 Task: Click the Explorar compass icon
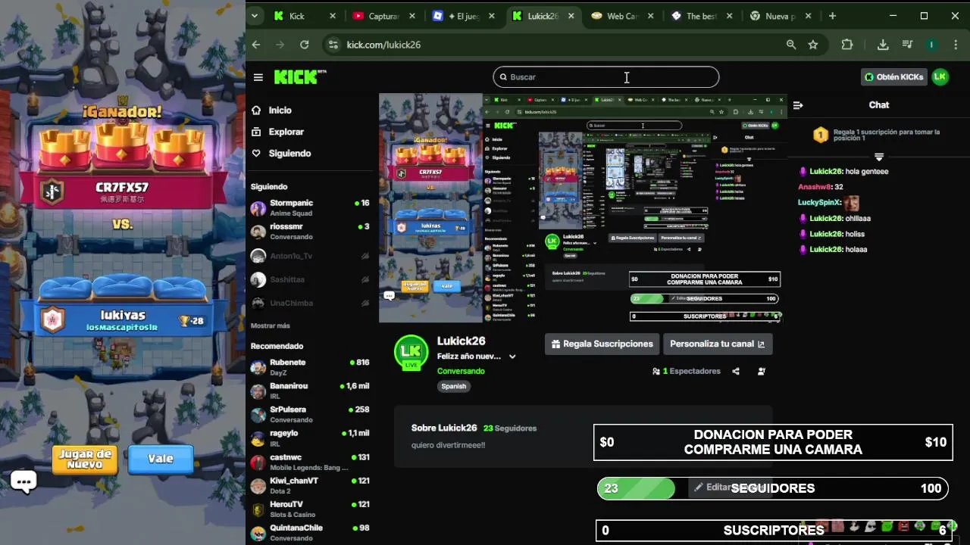pos(256,132)
